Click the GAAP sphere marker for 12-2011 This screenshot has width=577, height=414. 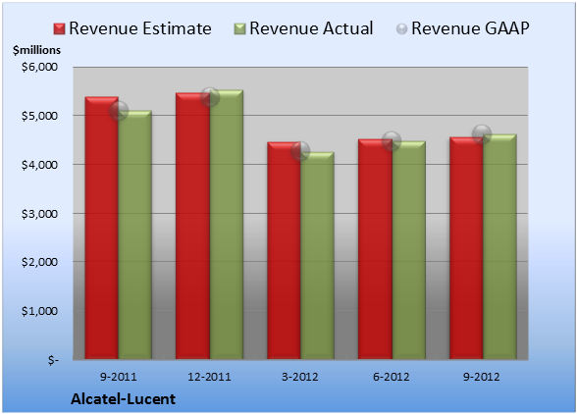(210, 97)
